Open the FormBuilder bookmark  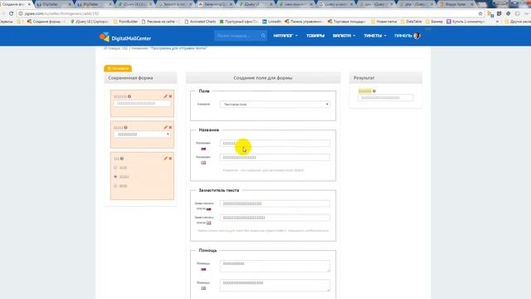pos(125,22)
